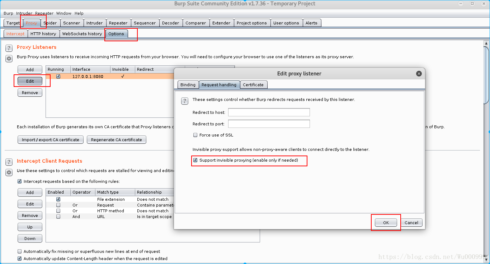Toggle Automatically update Content-Length header
Screen dimensions: 490x264
tap(20, 259)
